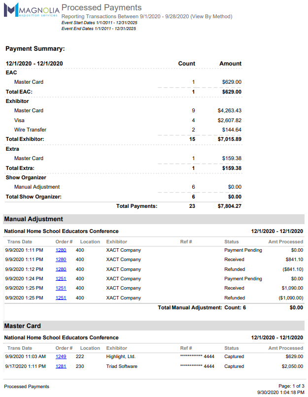Click the Processed Payments report title

[102, 7]
